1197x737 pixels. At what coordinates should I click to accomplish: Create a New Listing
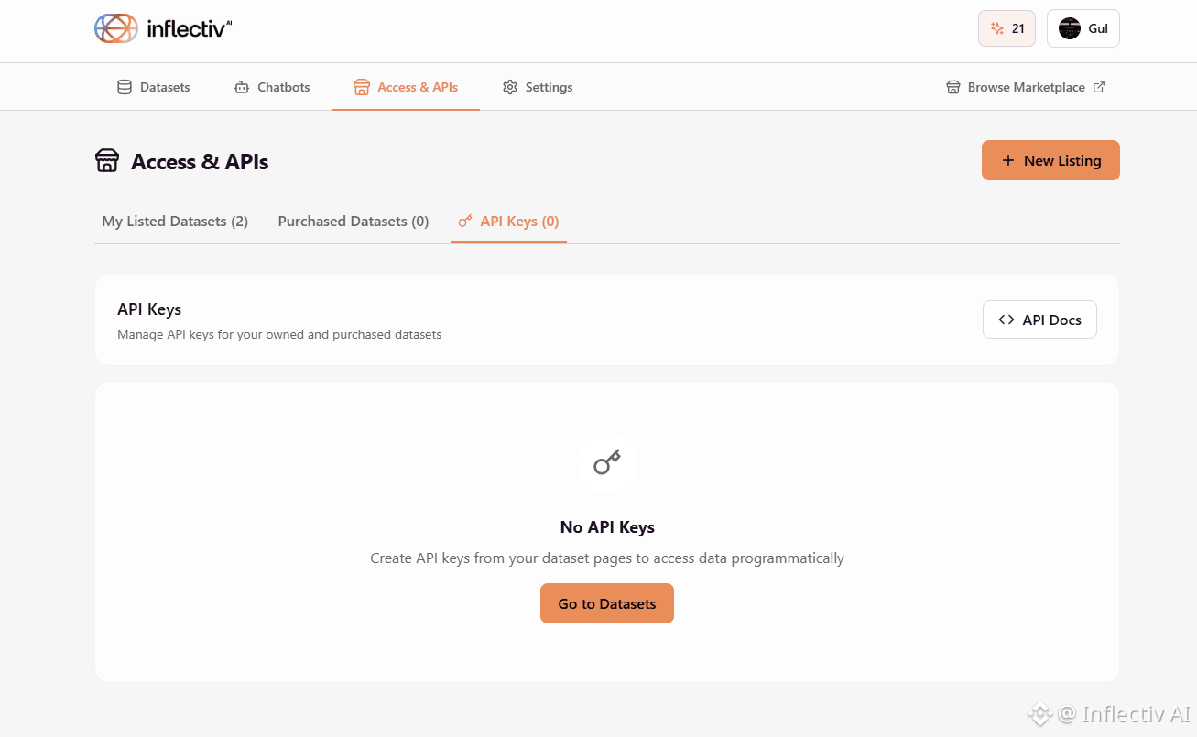coord(1050,160)
